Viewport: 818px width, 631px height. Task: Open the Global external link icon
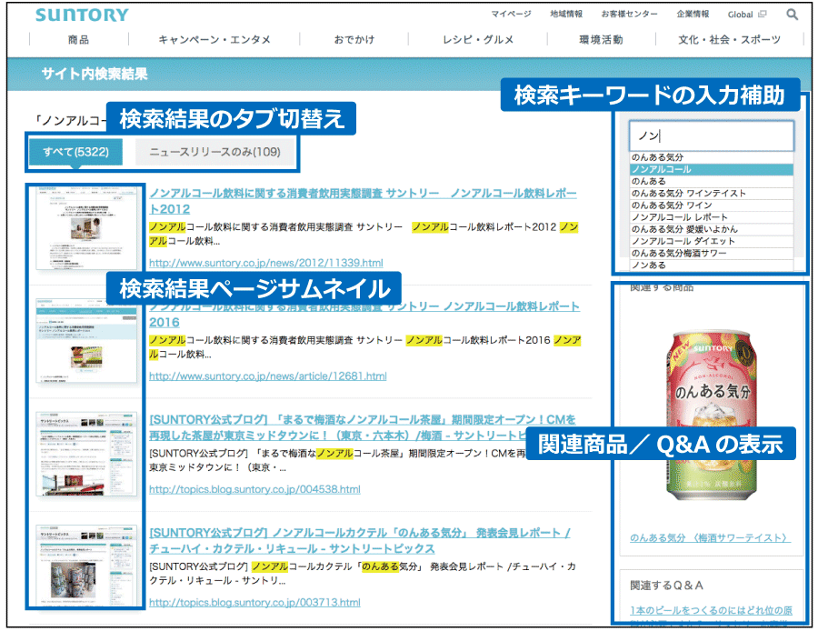[763, 14]
